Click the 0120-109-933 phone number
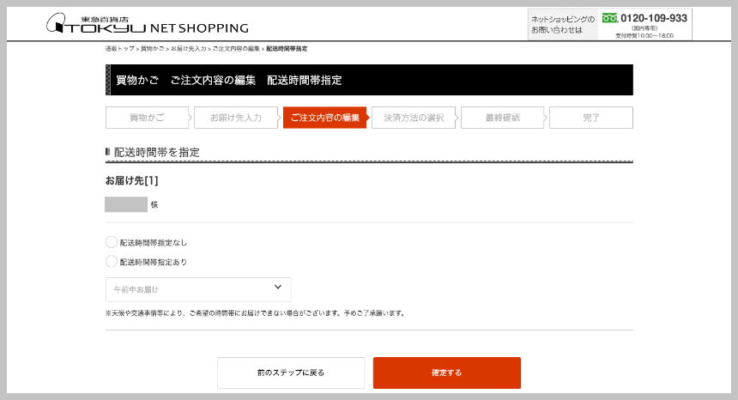Viewport: 738px width, 400px height. coord(654,18)
